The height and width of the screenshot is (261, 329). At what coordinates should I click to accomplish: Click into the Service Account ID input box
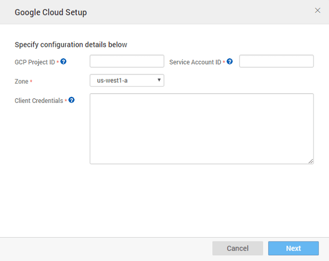276,61
